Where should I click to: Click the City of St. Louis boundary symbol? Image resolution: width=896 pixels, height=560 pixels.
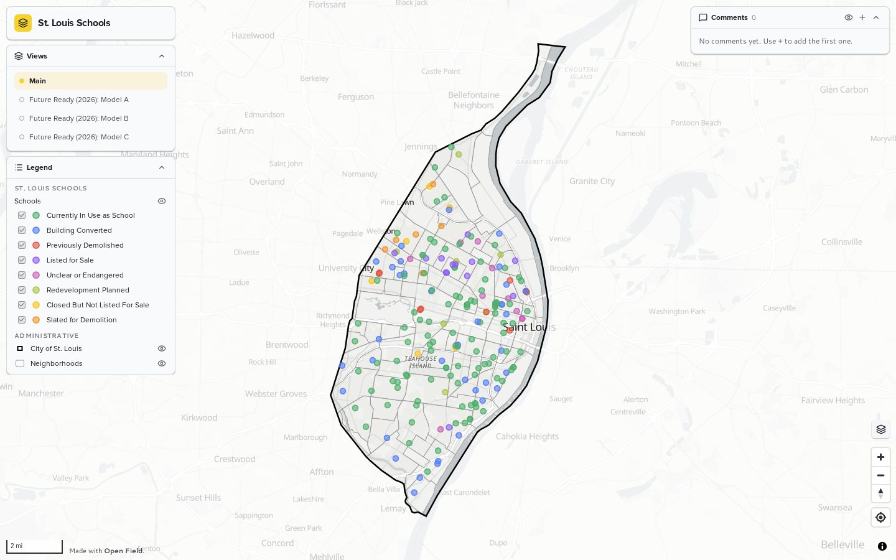(20, 348)
